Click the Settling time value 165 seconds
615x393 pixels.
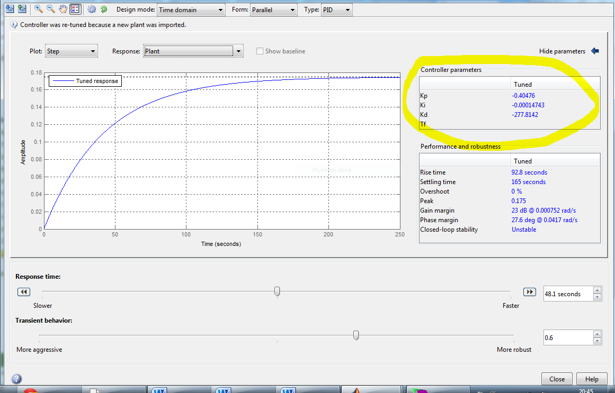click(528, 182)
